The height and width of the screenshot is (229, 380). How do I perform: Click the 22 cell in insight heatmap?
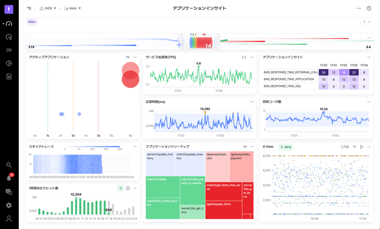tap(354, 73)
